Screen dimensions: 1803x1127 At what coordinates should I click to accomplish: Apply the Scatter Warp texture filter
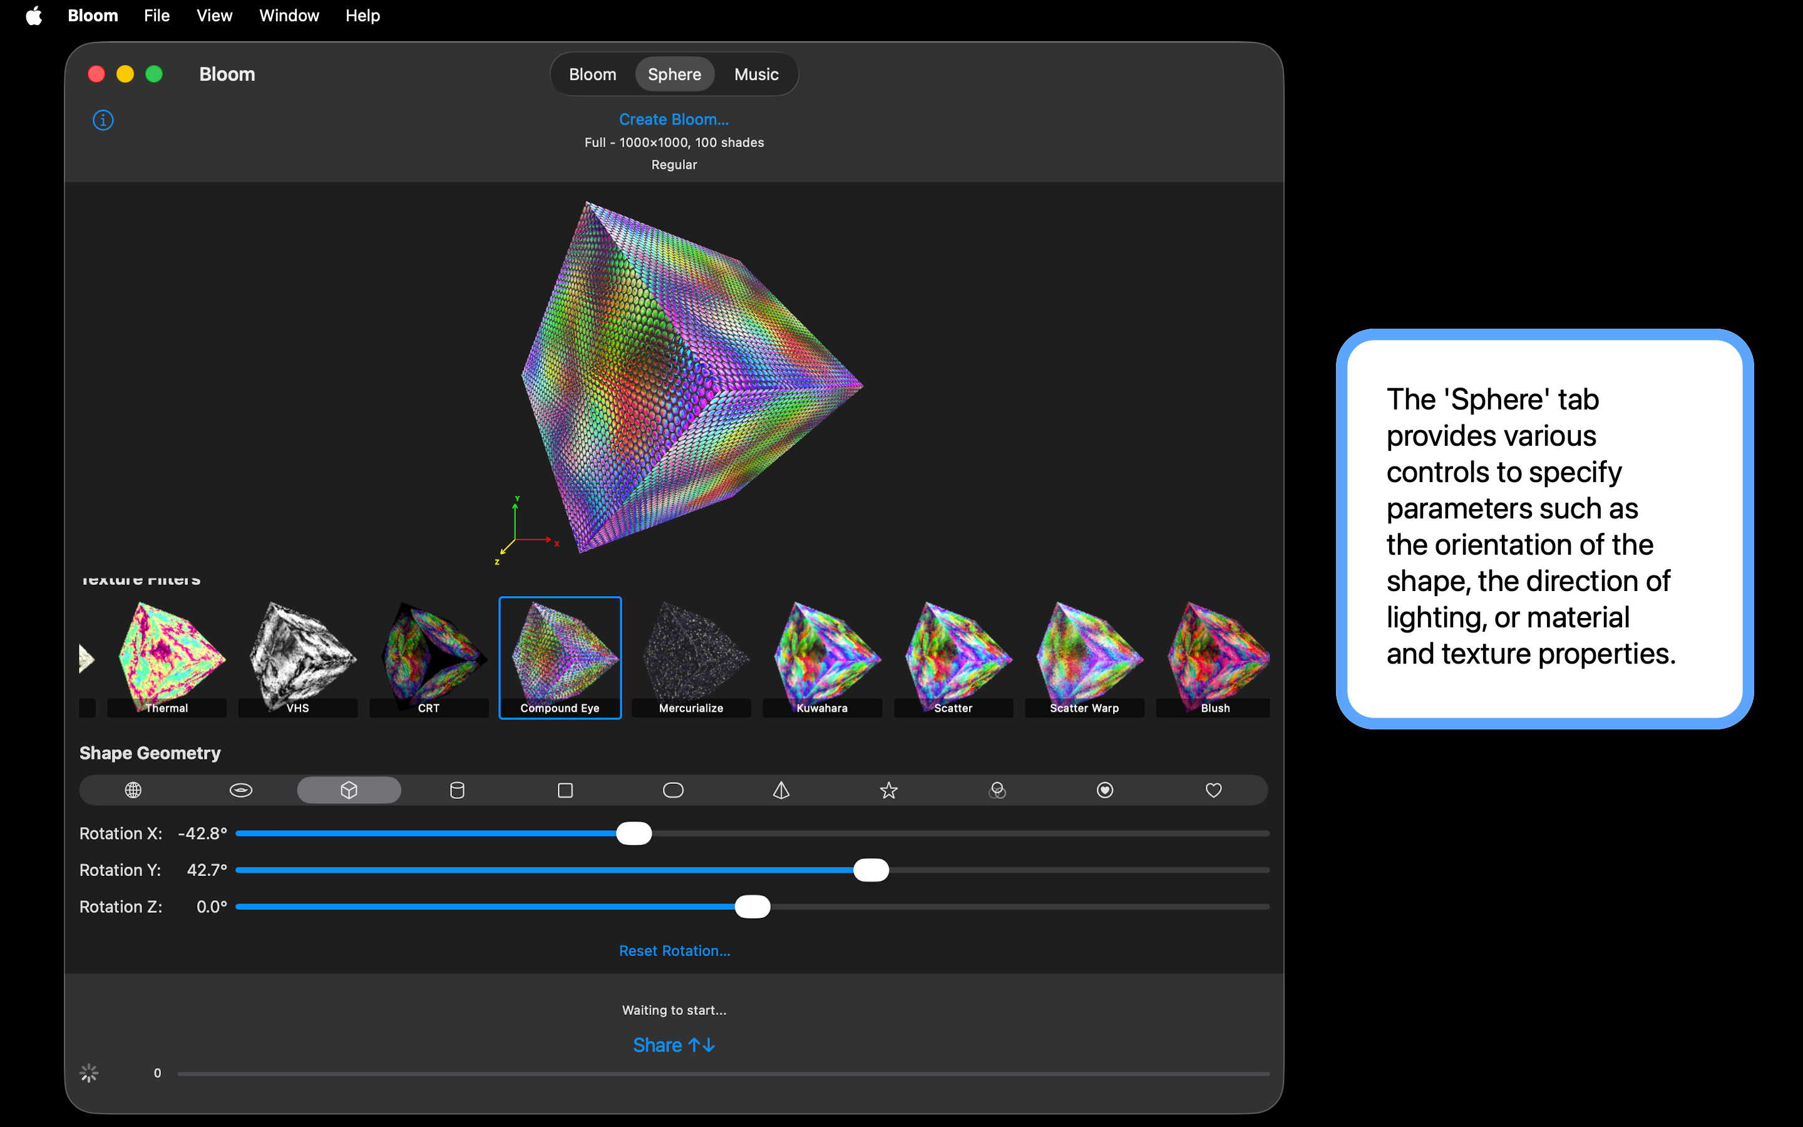tap(1085, 658)
